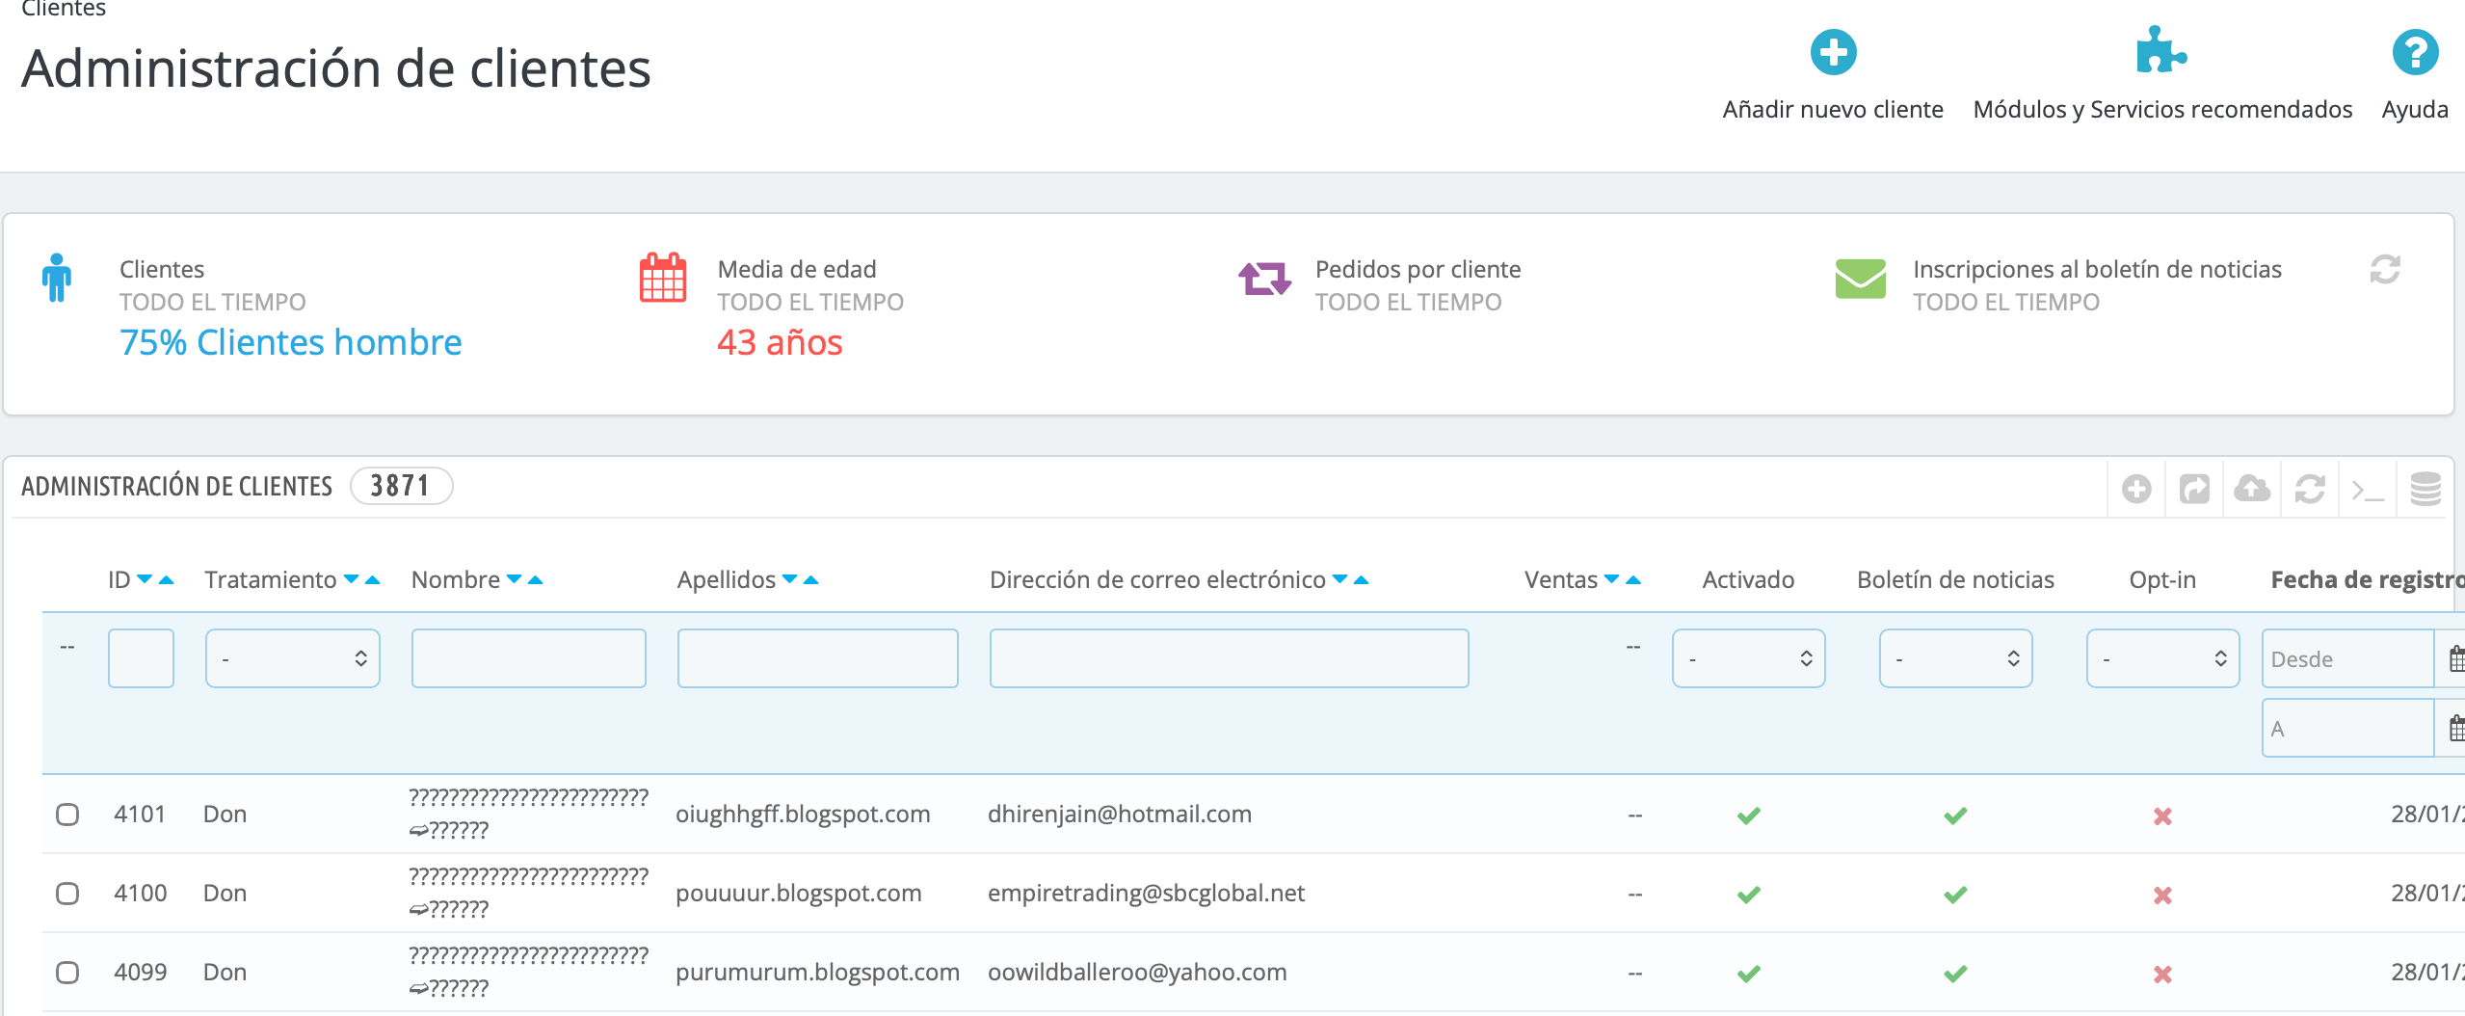Screen dimensions: 2465x1016
Task: Check the row checkbox for customer 4099
Action: click(67, 973)
